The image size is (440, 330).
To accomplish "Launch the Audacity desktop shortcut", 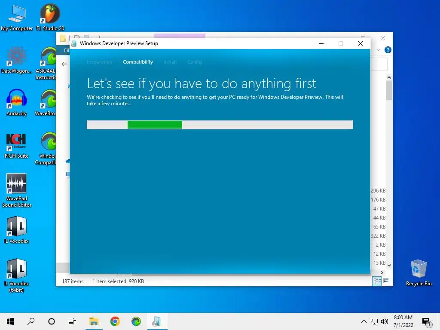I will click(17, 103).
